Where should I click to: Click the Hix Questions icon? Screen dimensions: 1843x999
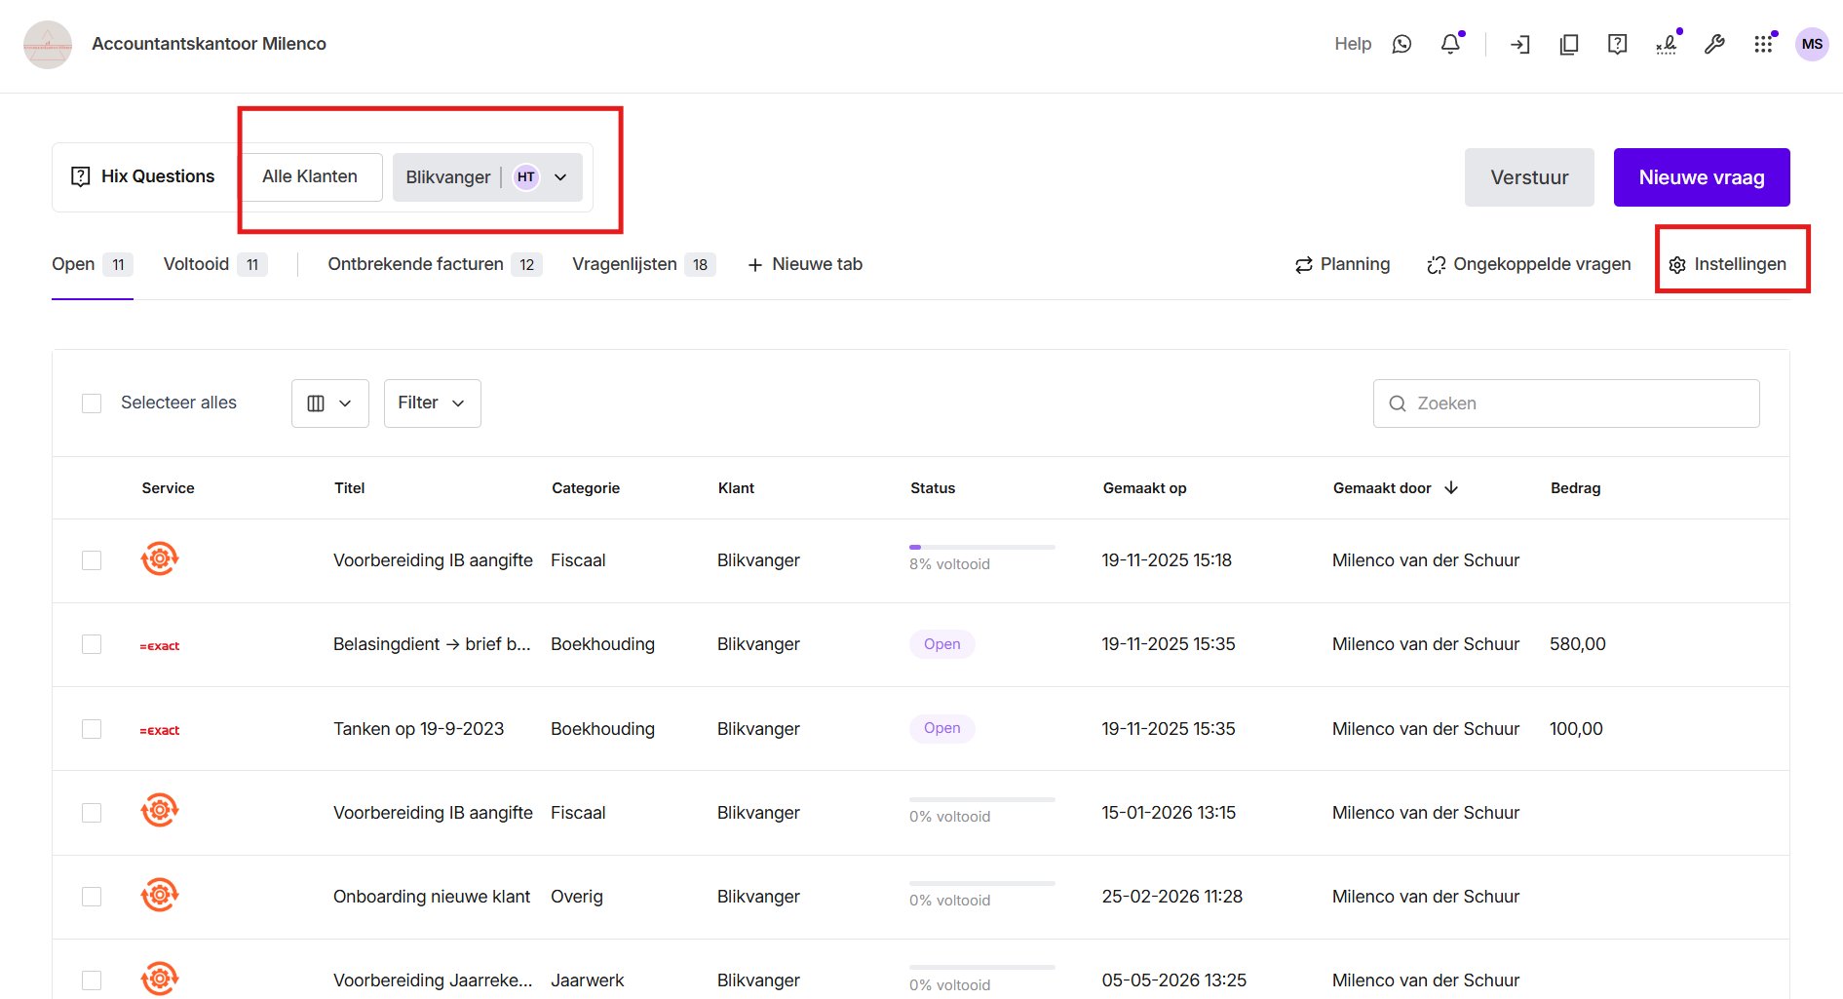tap(81, 176)
